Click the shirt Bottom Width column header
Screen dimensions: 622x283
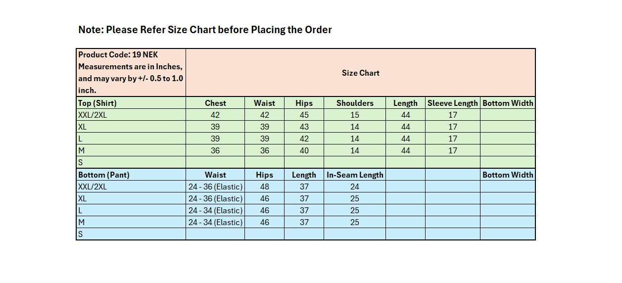508,103
